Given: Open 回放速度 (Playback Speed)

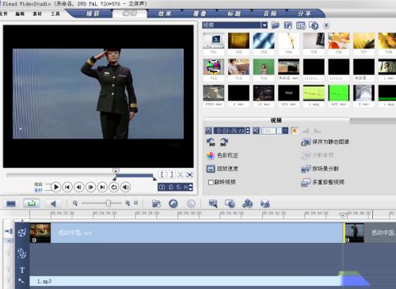Looking at the screenshot, I should (x=223, y=169).
